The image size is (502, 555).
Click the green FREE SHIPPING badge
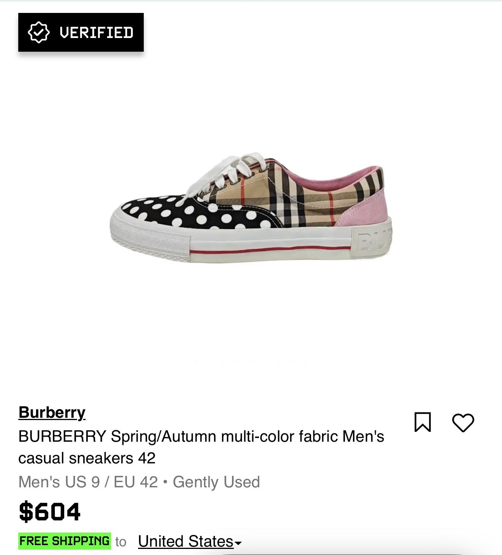pos(65,541)
